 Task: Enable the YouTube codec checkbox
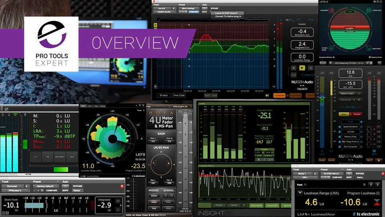coord(340,132)
